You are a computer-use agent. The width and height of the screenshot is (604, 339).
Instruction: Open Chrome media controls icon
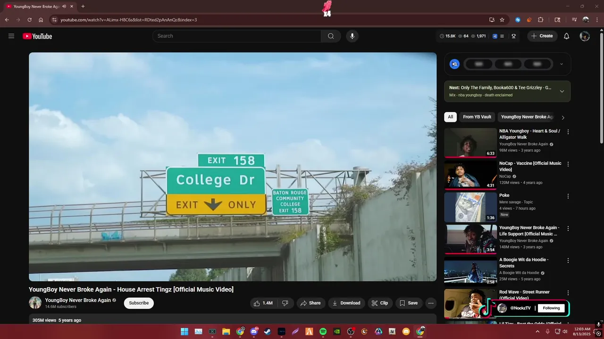point(574,20)
